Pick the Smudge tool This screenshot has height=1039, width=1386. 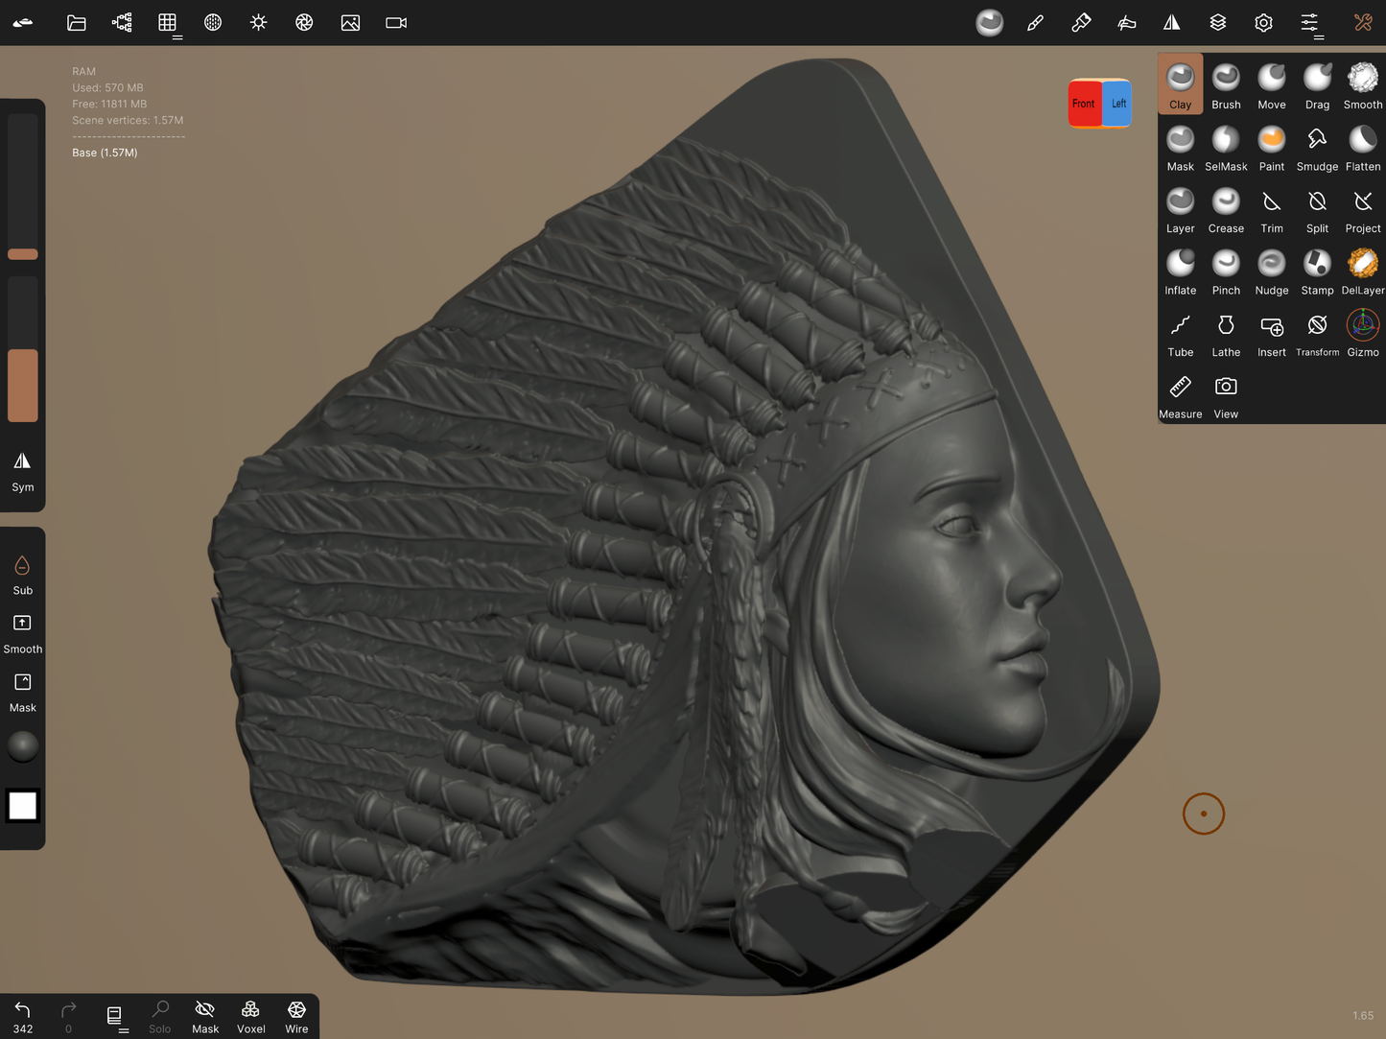pos(1317,147)
